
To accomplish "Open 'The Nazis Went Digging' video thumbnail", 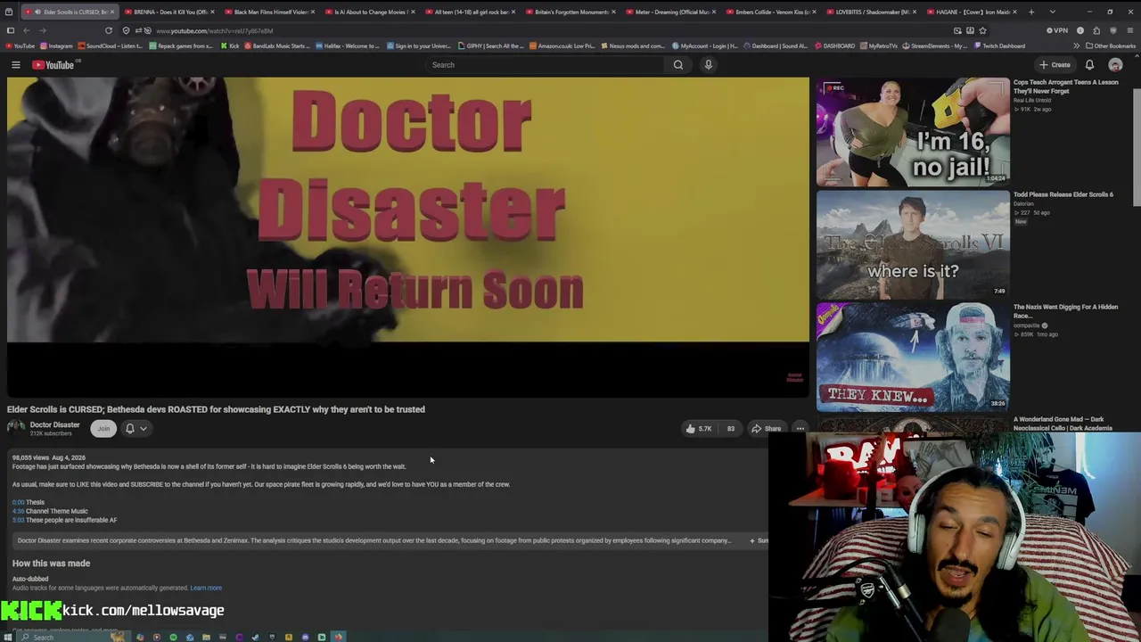I will click(x=913, y=357).
